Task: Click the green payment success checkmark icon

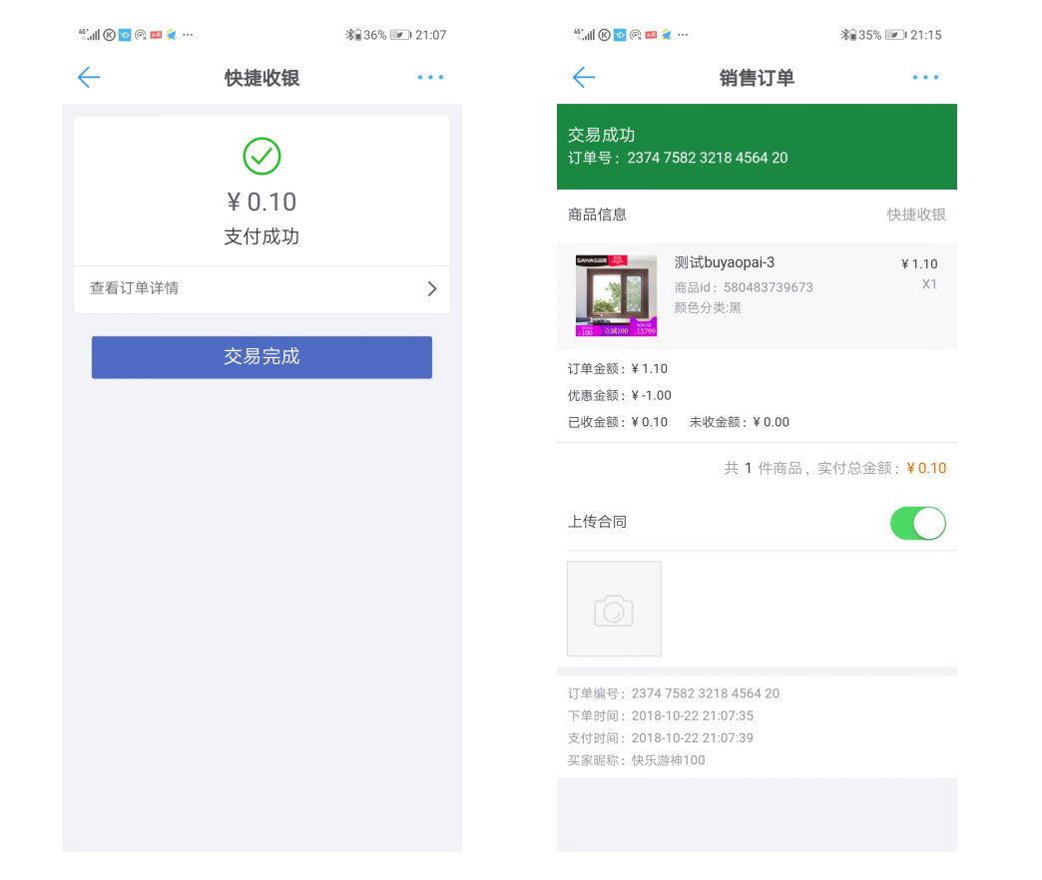Action: pos(261,156)
